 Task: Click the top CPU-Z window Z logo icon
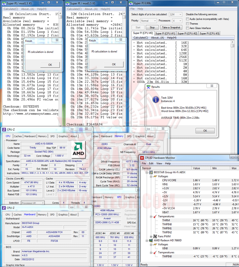4,130
